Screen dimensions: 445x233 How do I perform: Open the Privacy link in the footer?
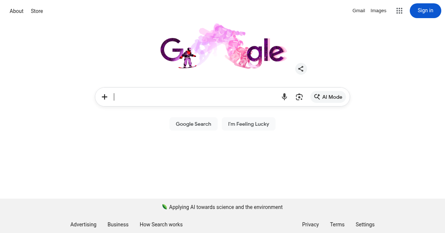click(x=310, y=224)
